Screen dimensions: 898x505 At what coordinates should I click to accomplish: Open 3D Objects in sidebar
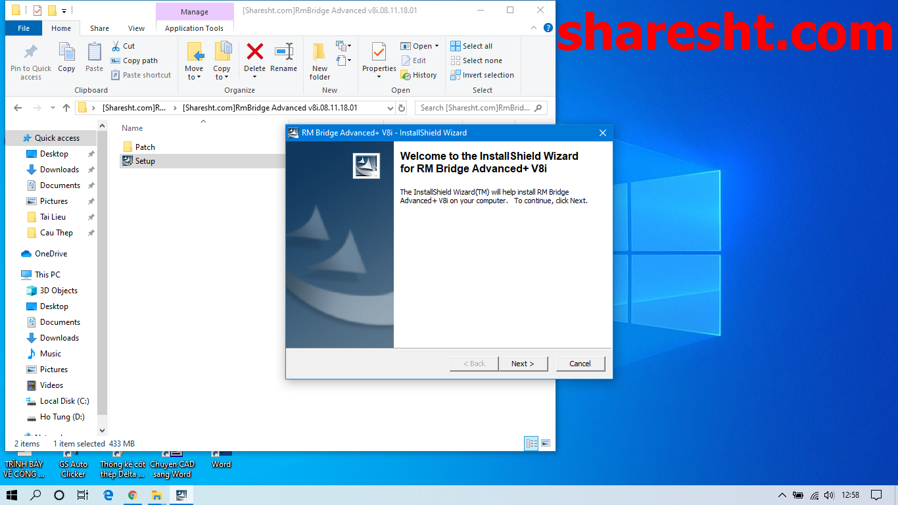click(59, 291)
